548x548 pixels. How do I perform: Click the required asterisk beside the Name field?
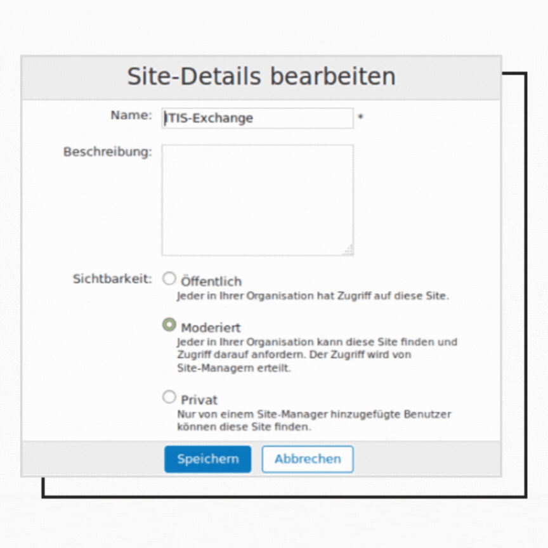(x=360, y=118)
